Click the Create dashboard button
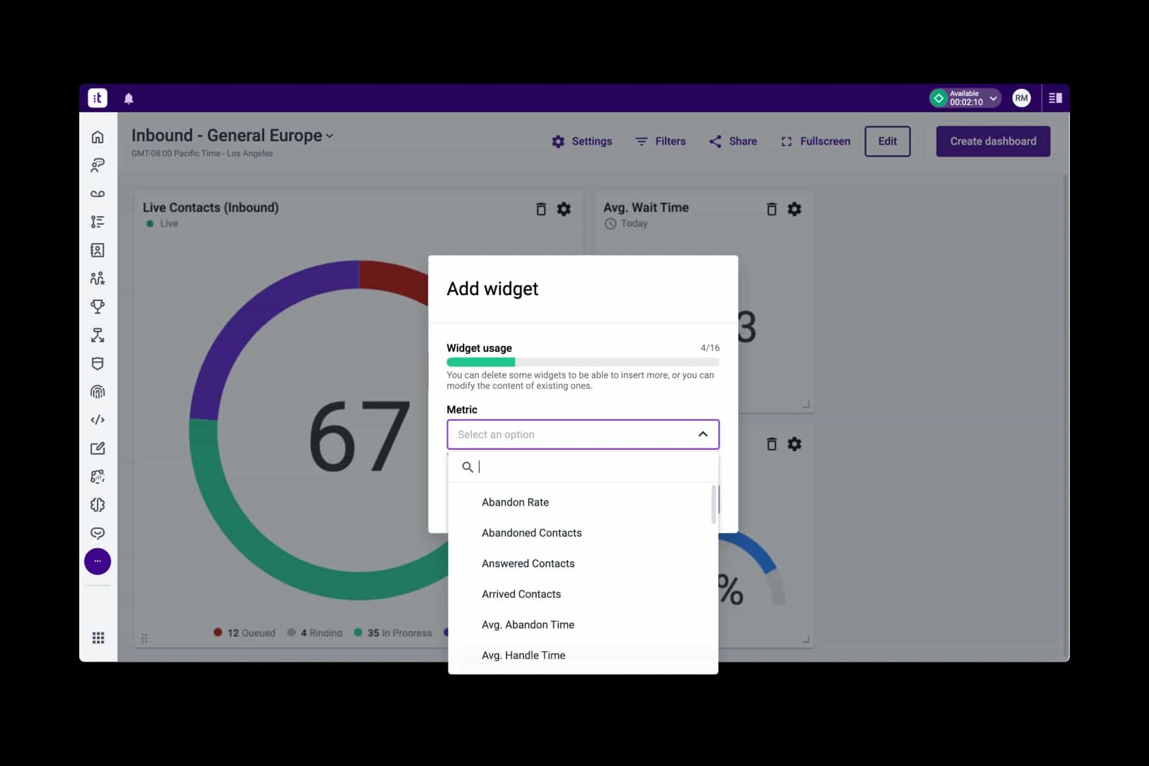Viewport: 1149px width, 766px height. tap(992, 141)
